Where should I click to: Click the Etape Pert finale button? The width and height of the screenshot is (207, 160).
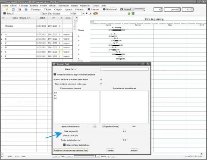110,126
